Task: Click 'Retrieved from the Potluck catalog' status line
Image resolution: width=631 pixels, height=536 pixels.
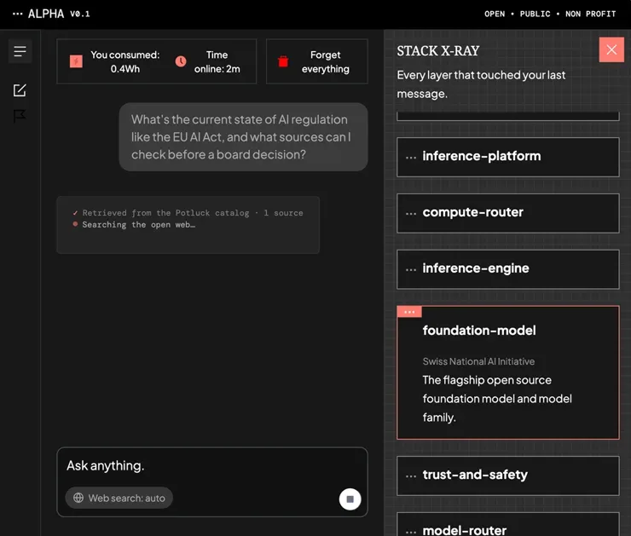Action: [193, 213]
